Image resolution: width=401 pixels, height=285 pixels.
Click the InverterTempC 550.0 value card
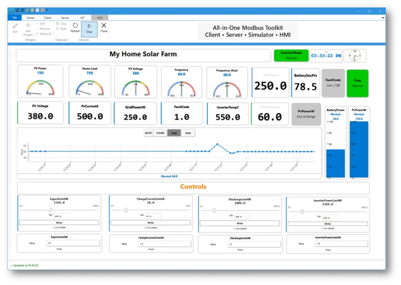click(228, 114)
